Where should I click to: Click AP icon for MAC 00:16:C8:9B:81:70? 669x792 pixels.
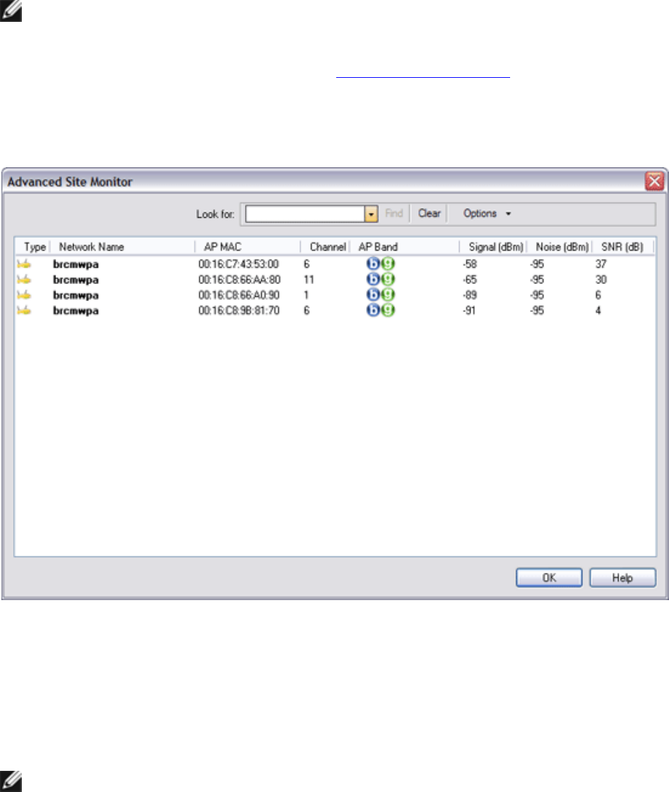(x=24, y=310)
